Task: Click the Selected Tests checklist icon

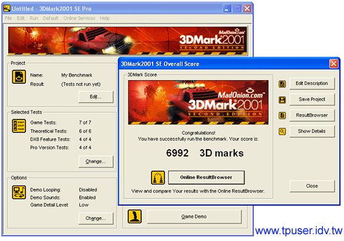Action: [19, 126]
